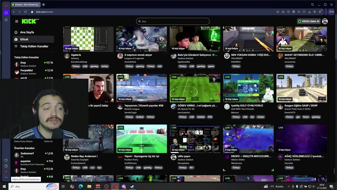Open the weather widget -1°C Bulutlu

(x=274, y=187)
